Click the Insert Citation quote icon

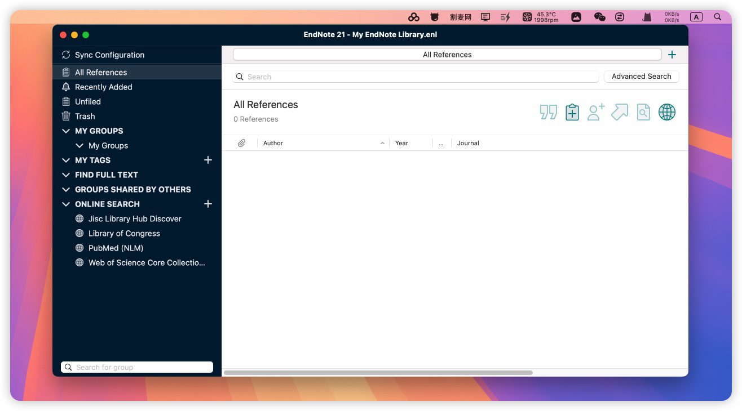coord(548,112)
